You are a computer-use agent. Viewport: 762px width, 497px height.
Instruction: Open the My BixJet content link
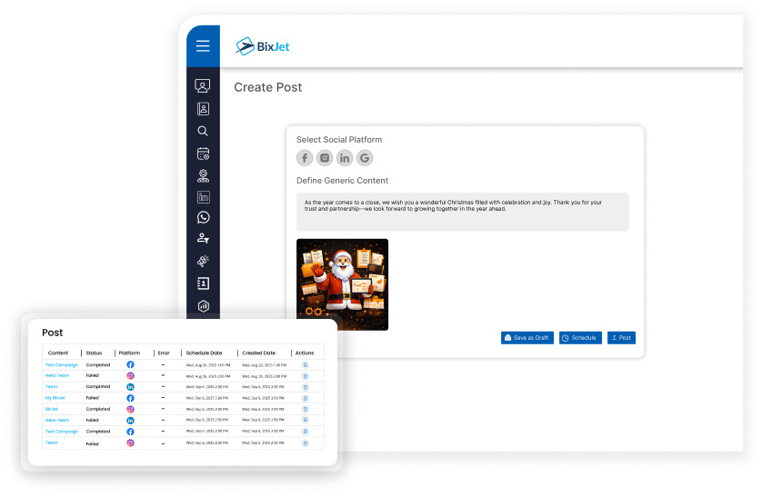[x=55, y=398]
